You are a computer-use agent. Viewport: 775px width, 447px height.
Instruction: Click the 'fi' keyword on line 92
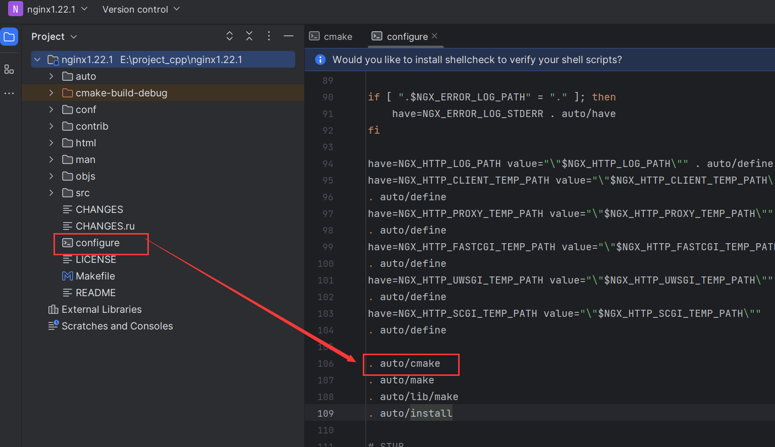tap(374, 130)
